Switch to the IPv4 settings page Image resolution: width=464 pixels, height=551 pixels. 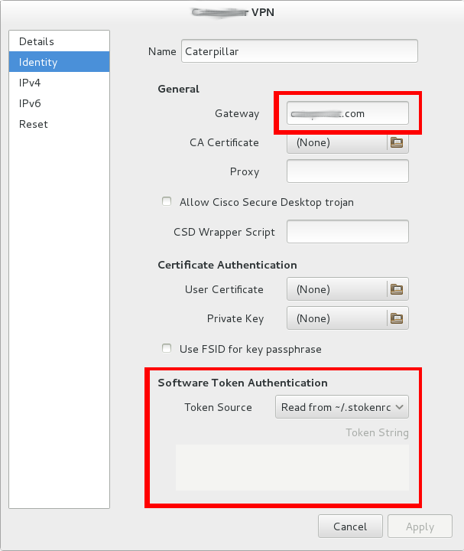click(60, 83)
